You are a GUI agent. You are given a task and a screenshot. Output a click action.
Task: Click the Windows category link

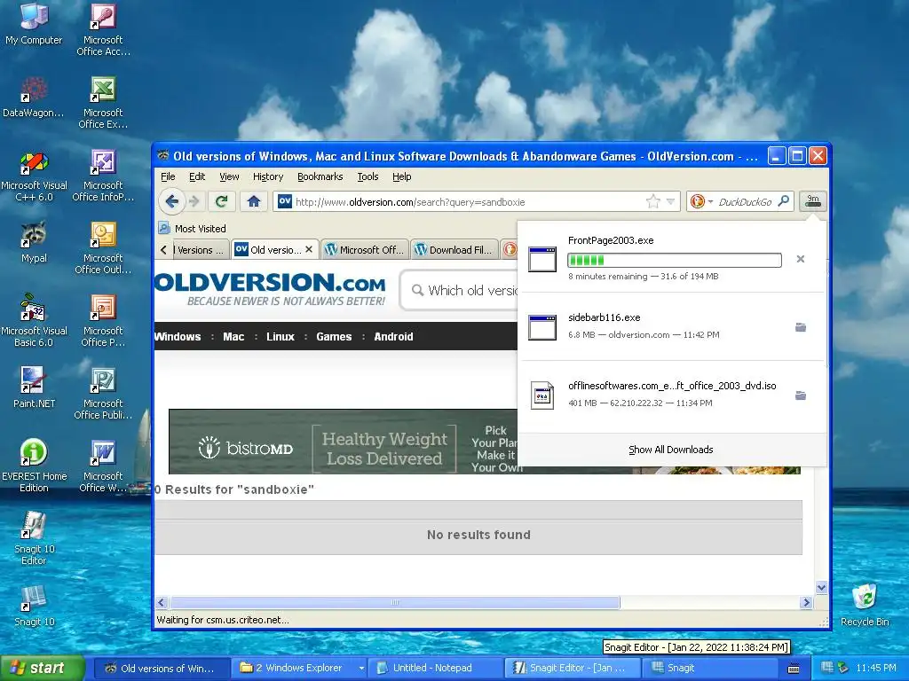[x=178, y=336]
